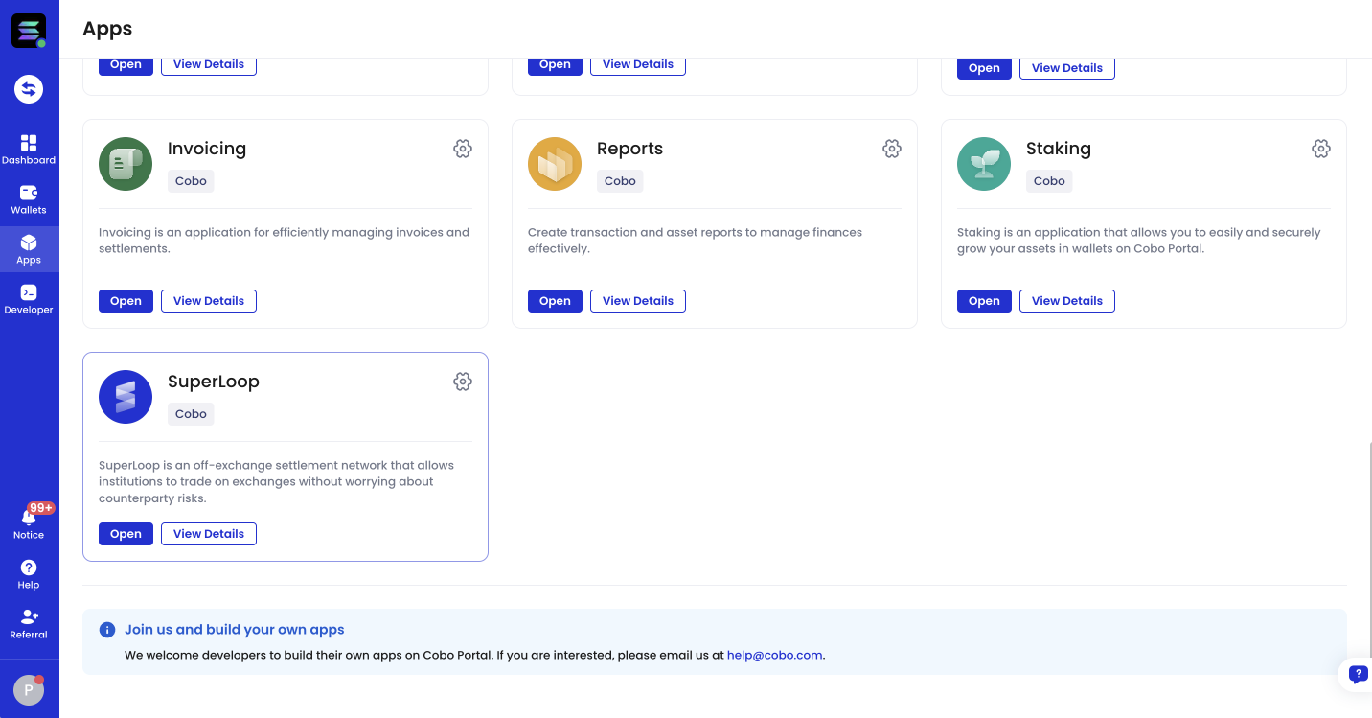1372x718 pixels.
Task: Open the chat support bubble icon
Action: pyautogui.click(x=1358, y=674)
